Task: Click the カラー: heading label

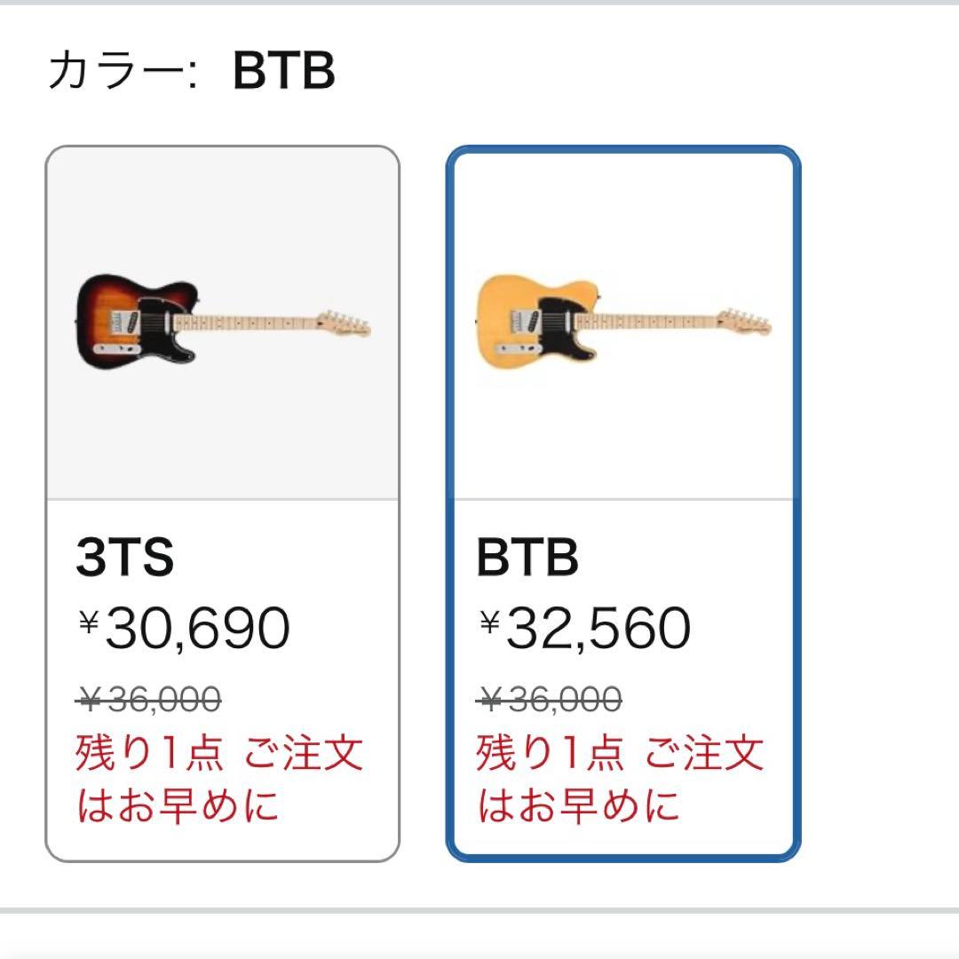Action: [x=122, y=72]
